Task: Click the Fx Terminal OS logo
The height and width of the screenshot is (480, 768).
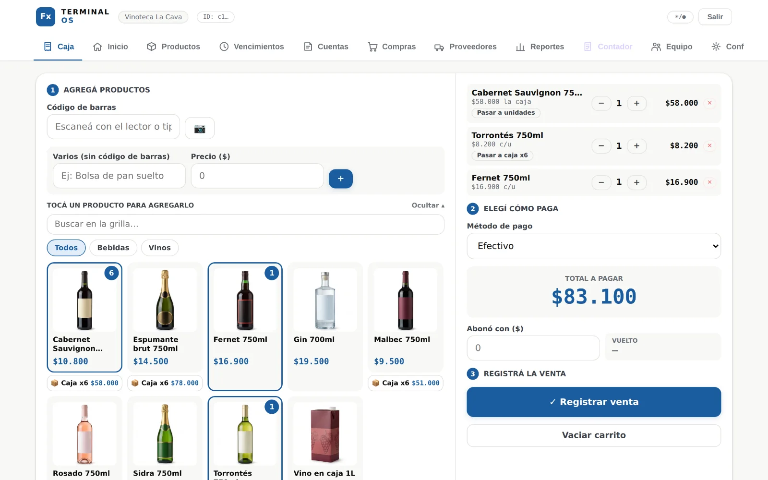Action: pyautogui.click(x=73, y=16)
